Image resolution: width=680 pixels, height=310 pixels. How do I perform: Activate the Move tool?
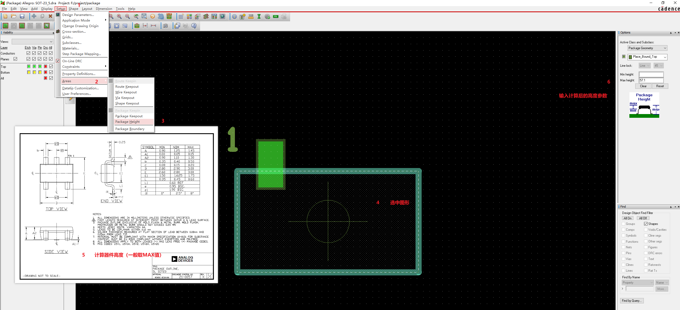pos(34,16)
